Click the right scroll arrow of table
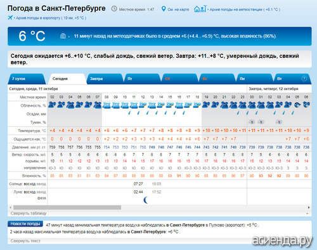317x250 pixels. click(309, 207)
